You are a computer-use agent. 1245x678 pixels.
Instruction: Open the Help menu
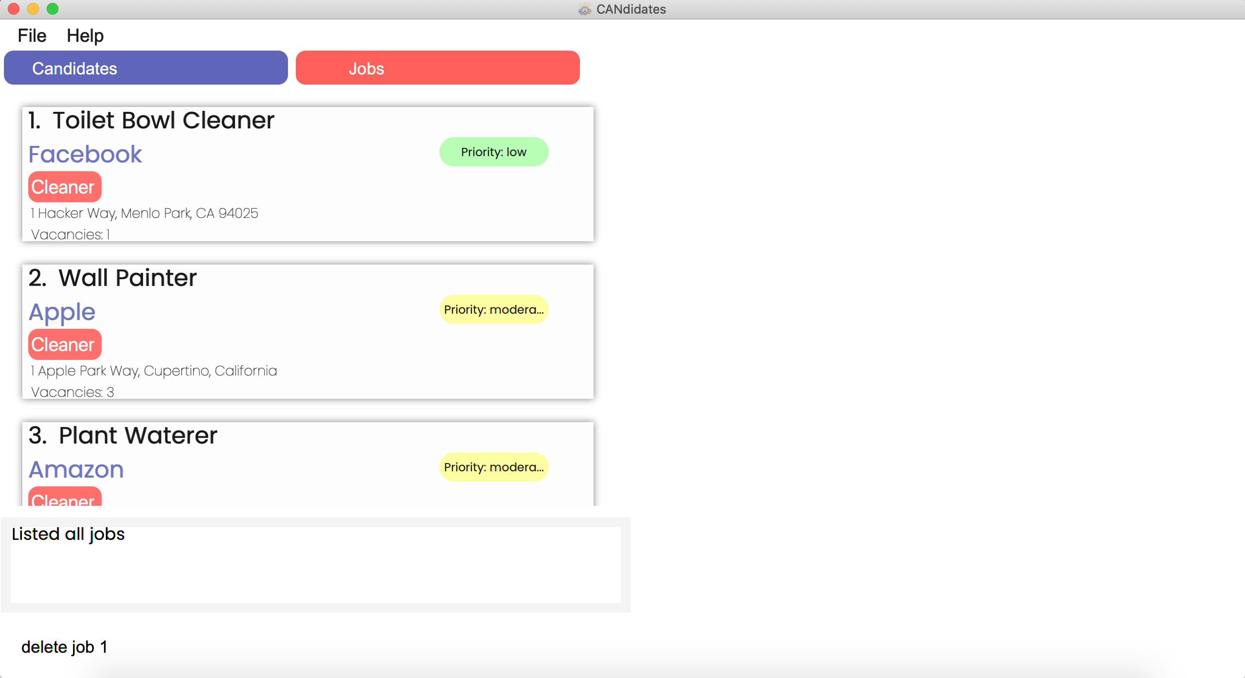click(x=84, y=35)
